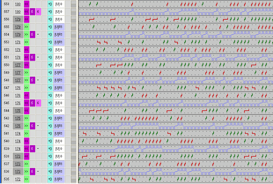273x184 pixels.
Task: Click the tilde symbol in row 536
Action: coord(38,171)
